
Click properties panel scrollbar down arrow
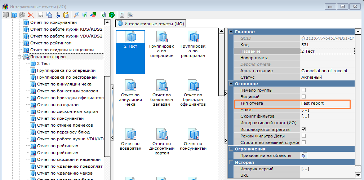click(358, 175)
